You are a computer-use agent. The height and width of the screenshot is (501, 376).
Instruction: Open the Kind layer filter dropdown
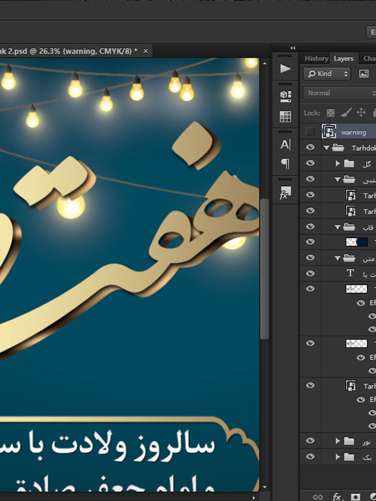326,74
